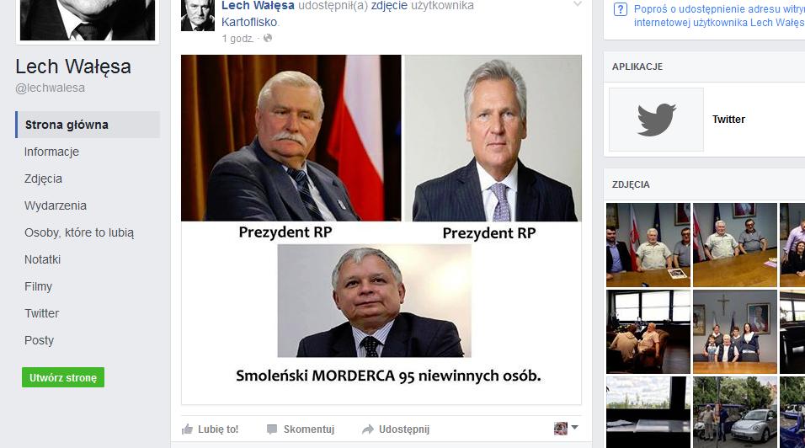Image resolution: width=805 pixels, height=448 pixels.
Task: Click the question mark icon beside Poproś
Action: tap(621, 9)
